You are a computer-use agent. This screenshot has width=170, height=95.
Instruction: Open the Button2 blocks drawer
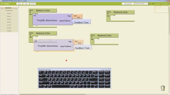point(9,16)
